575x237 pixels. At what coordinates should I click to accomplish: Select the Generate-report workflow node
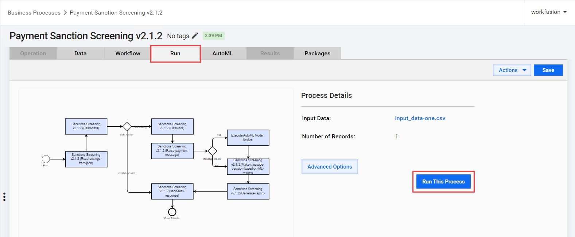pyautogui.click(x=248, y=191)
